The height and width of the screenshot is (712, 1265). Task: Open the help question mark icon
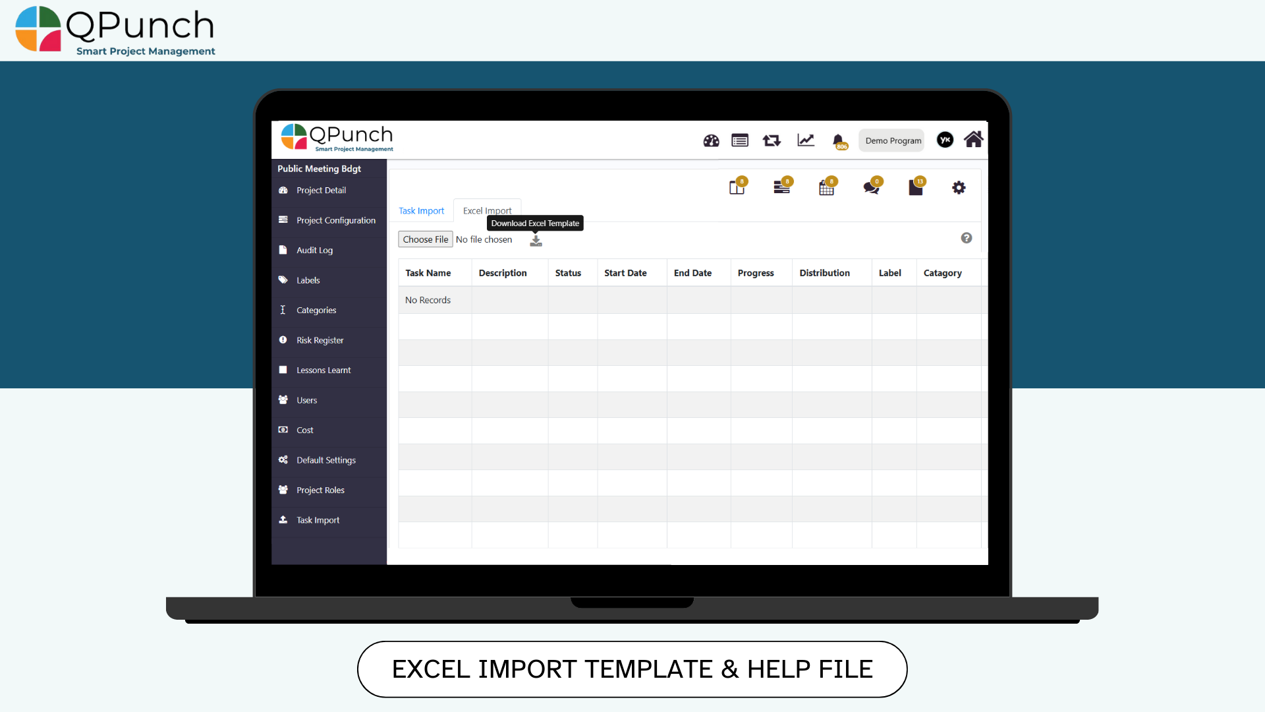pos(966,238)
